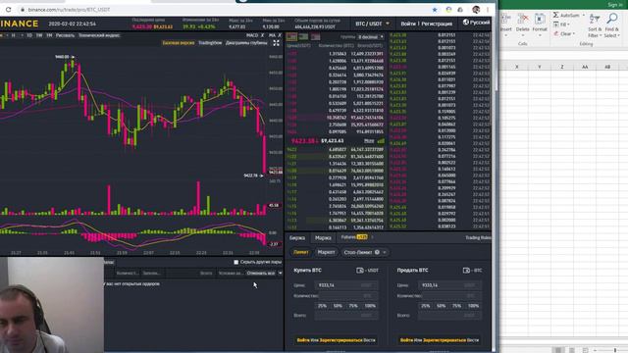
Task: Open the Русский language selector
Action: [479, 23]
